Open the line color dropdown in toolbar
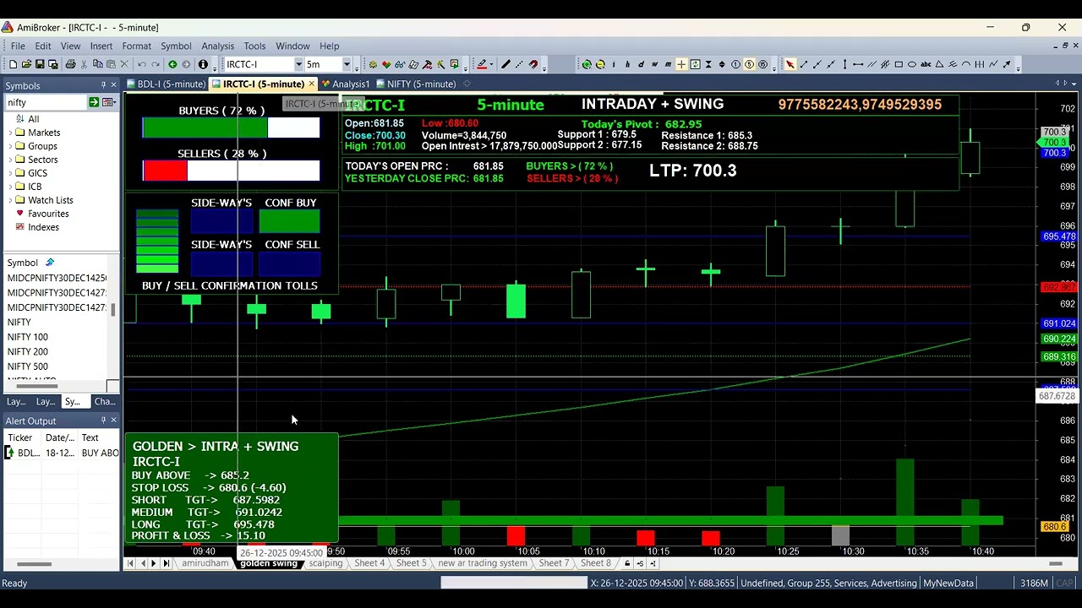 pyautogui.click(x=491, y=64)
